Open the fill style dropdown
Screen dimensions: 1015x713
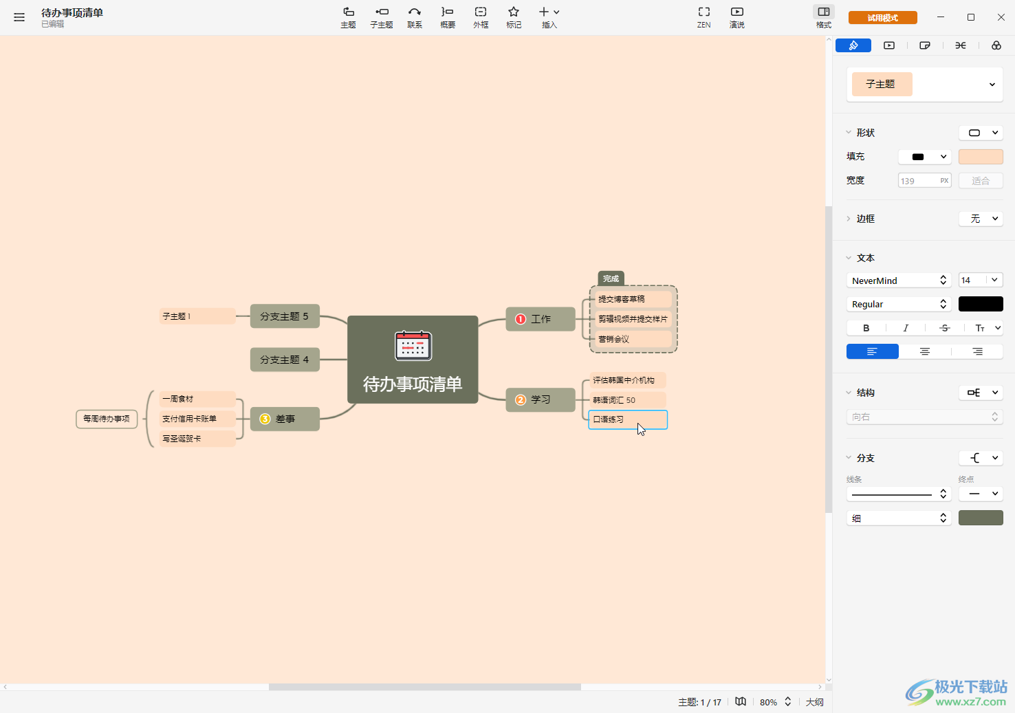pyautogui.click(x=925, y=157)
